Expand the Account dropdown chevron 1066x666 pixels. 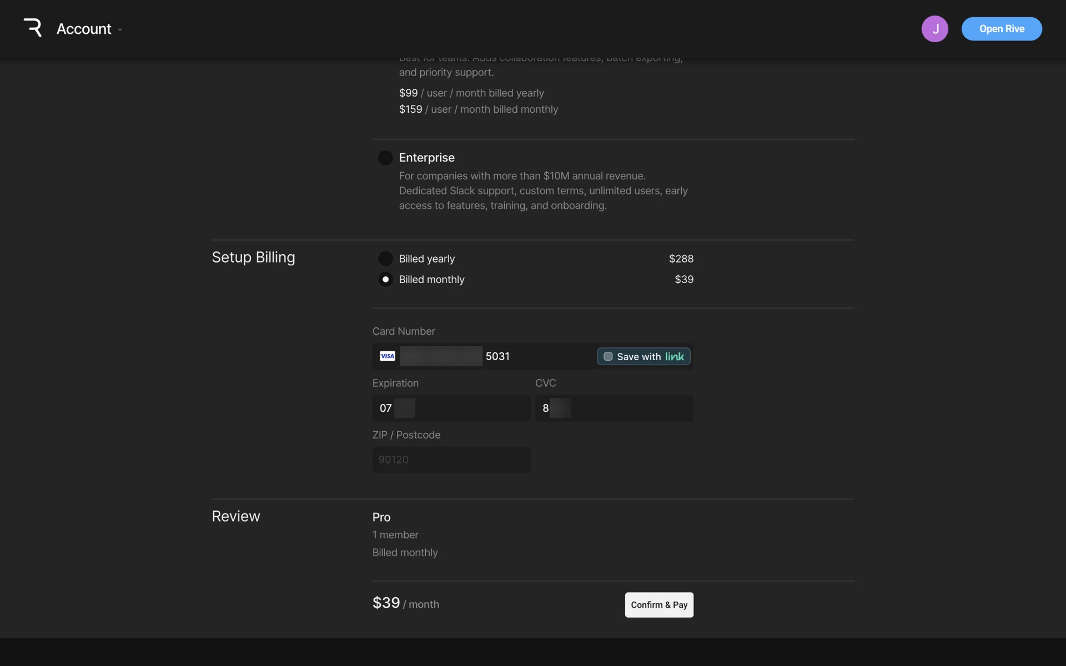pyautogui.click(x=120, y=30)
